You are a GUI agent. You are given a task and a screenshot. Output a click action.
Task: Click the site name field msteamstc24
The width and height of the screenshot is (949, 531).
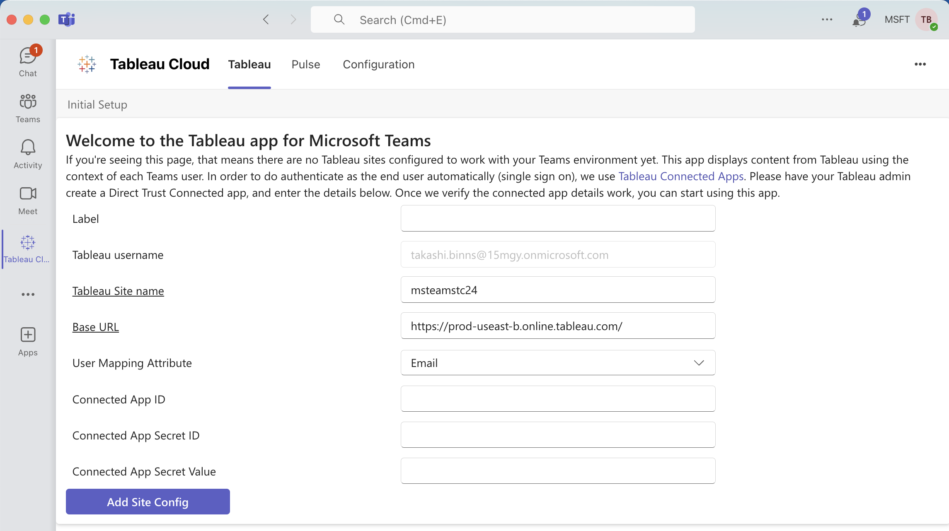(x=558, y=290)
